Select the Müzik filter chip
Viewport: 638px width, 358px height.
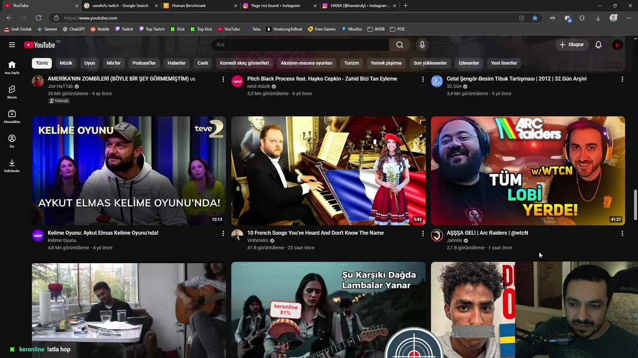coord(66,63)
